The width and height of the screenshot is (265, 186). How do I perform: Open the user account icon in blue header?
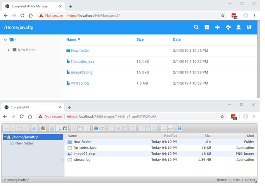[239, 27]
